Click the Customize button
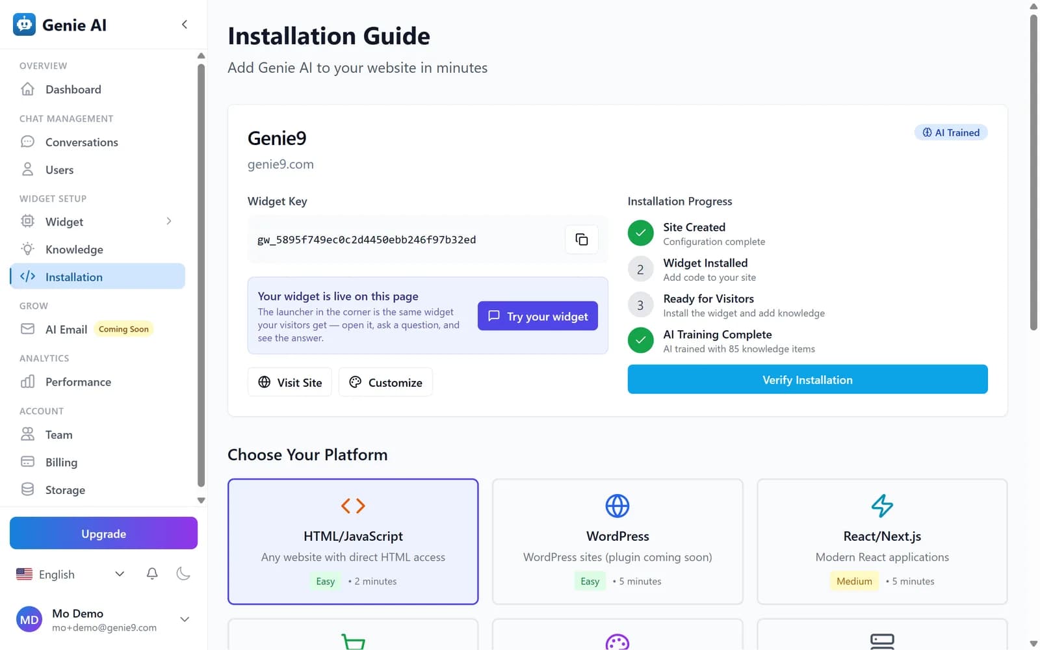 pyautogui.click(x=385, y=382)
